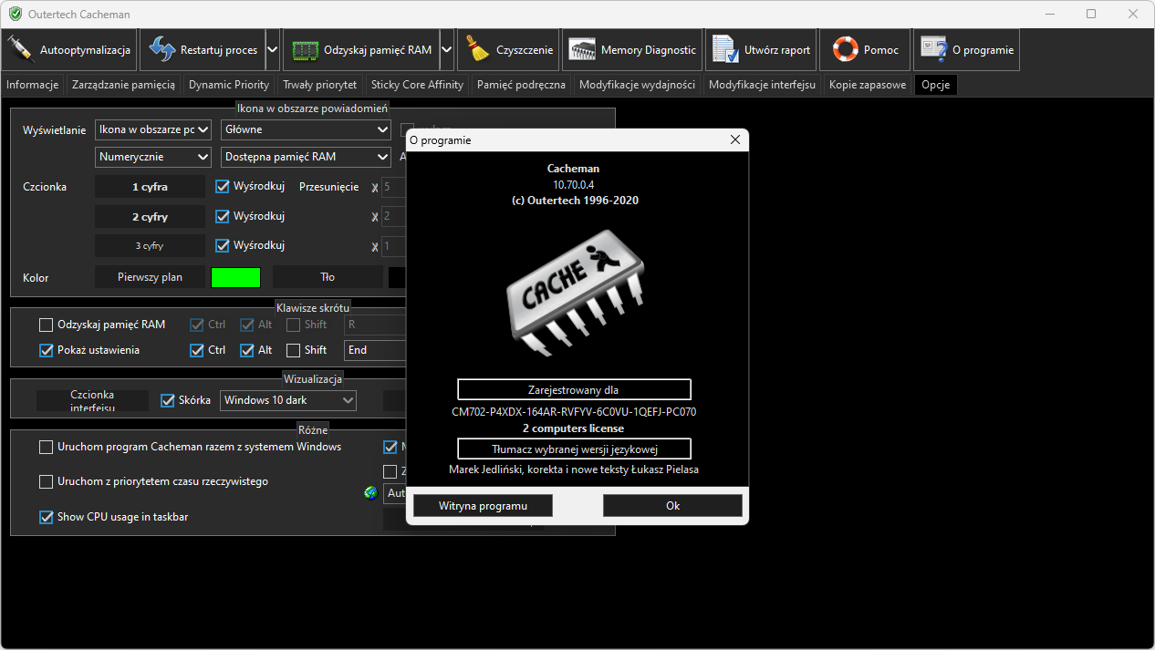Open the Główne dropdown
Viewport: 1155px width, 650px height.
(x=306, y=129)
